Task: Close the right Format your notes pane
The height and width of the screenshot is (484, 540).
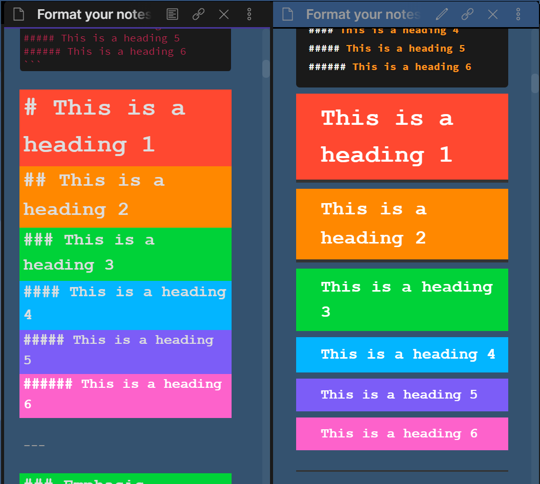Action: pos(493,14)
